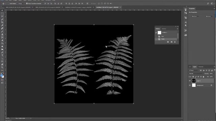This screenshot has height=121, width=216.
Task: Select the Healing Brush tool
Action: 2,28
